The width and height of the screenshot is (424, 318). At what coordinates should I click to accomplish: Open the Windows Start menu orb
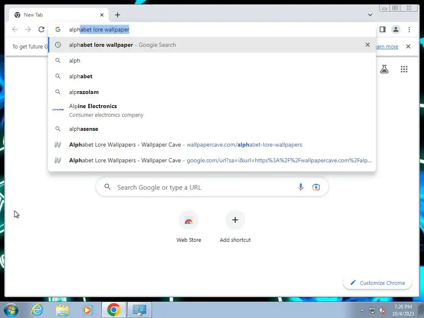11,310
